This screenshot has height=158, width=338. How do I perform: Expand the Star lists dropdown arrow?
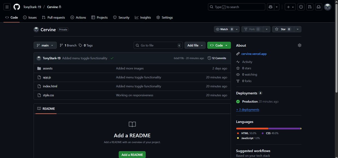pos(297,29)
